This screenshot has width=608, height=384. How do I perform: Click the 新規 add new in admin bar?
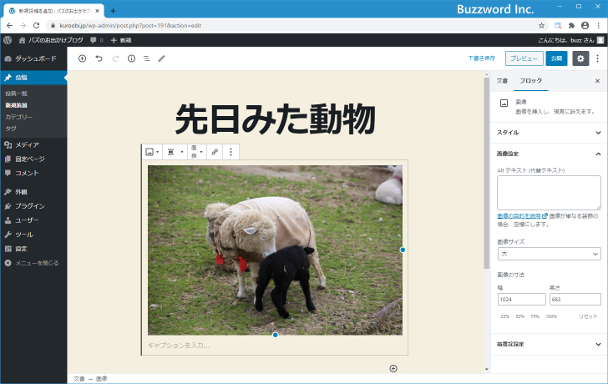pos(121,40)
